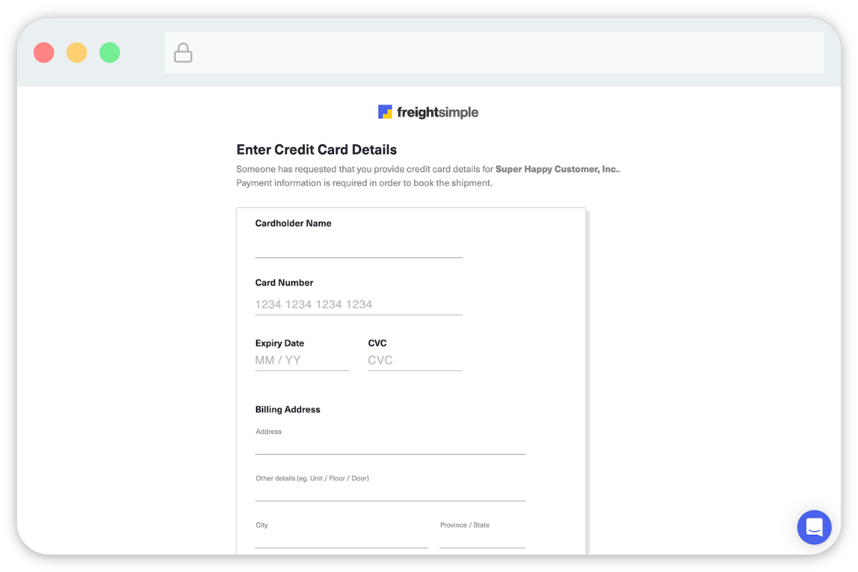Focus the Expiry Date MM / YY field
Image resolution: width=858 pixels, height=572 pixels.
pyautogui.click(x=302, y=360)
